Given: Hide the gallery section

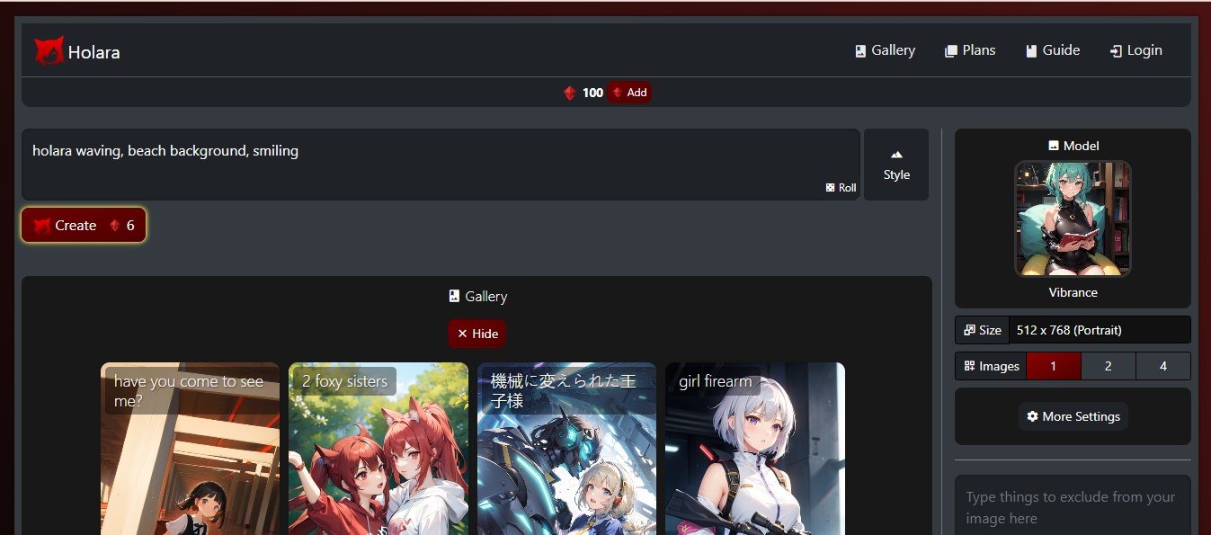Looking at the screenshot, I should [477, 334].
